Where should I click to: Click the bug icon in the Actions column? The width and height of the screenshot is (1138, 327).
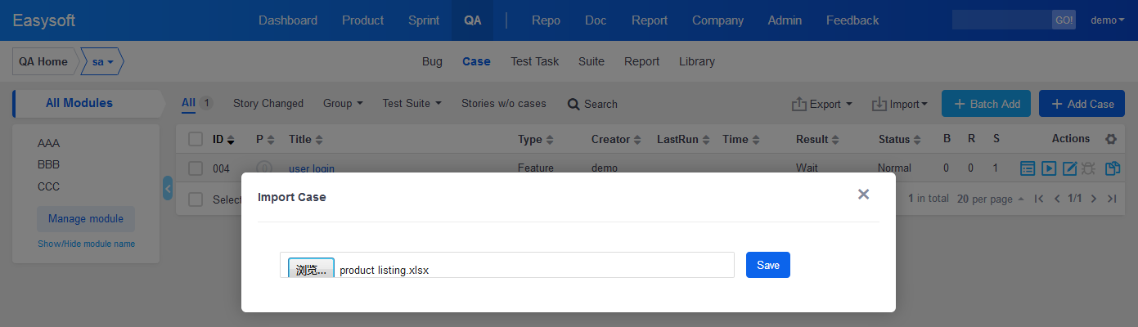coord(1089,168)
